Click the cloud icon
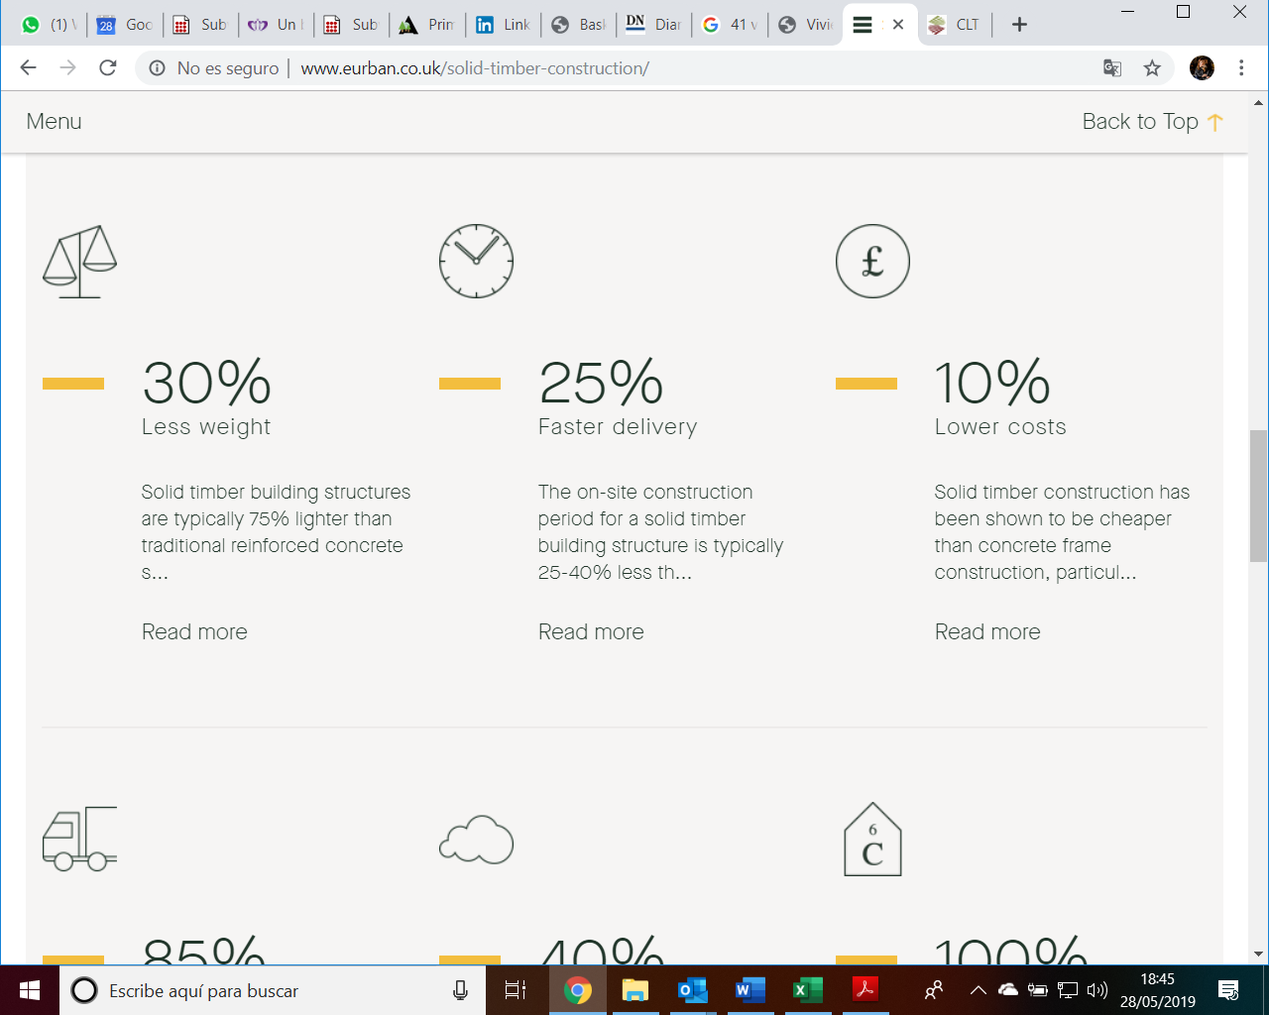 (476, 840)
